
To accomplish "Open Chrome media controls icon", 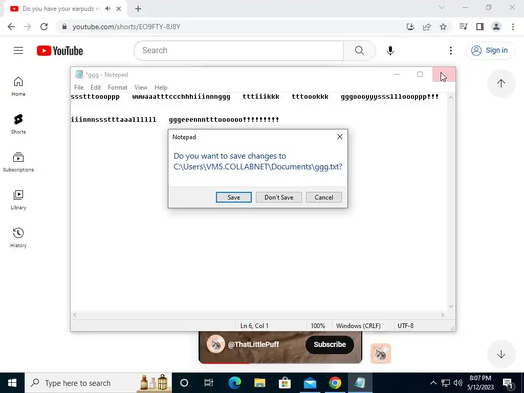I will click(x=463, y=27).
